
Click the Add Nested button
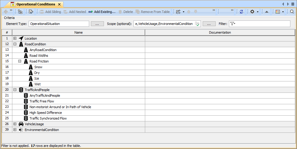75,12
